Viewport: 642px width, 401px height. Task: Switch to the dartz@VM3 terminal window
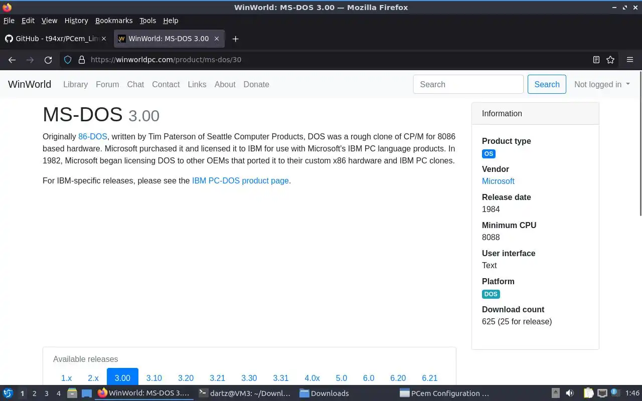pos(245,393)
